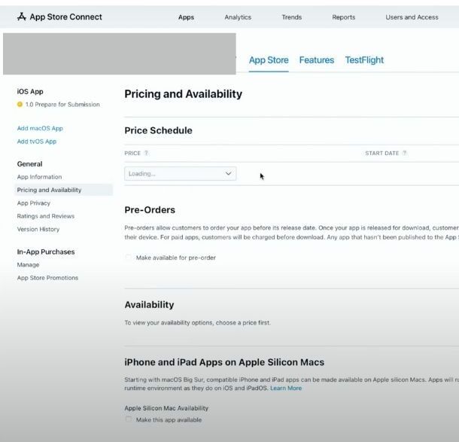Open the Price dropdown showing Loading
Image resolution: width=459 pixels, height=442 pixels.
181,174
